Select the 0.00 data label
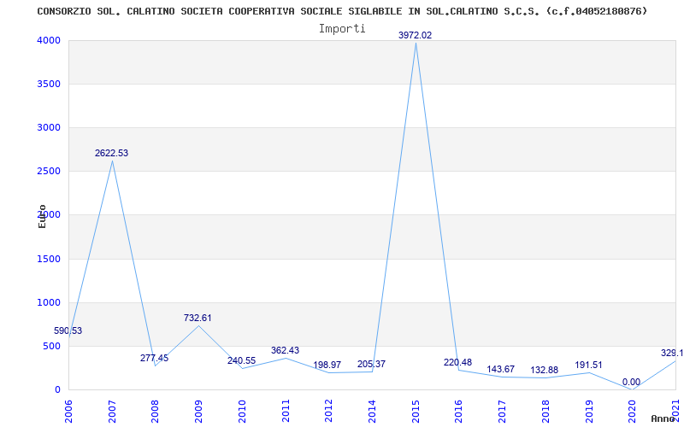The height and width of the screenshot is (427, 684). coord(631,382)
